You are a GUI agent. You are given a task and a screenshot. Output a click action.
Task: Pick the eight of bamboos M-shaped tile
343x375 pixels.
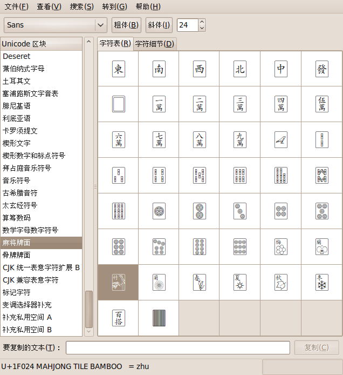click(322, 175)
